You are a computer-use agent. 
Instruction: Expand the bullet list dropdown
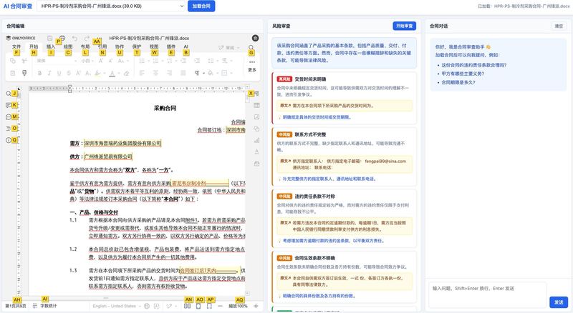click(148, 61)
